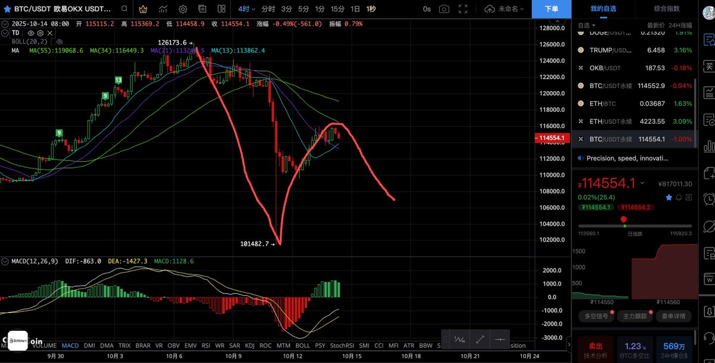Click the 569万 24H爆仓 card
The image size is (715, 363).
673,350
